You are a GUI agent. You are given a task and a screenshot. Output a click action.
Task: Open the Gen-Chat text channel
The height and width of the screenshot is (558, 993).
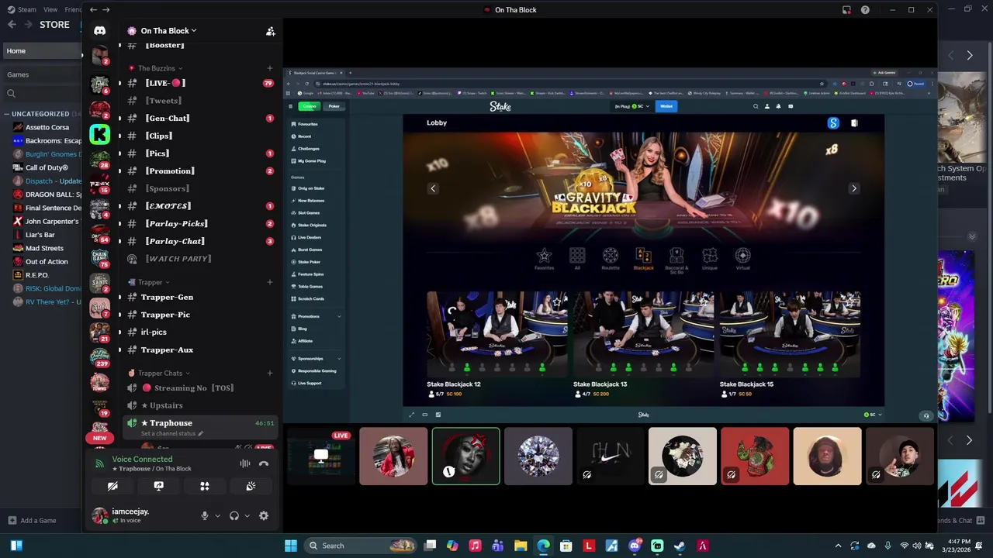168,119
